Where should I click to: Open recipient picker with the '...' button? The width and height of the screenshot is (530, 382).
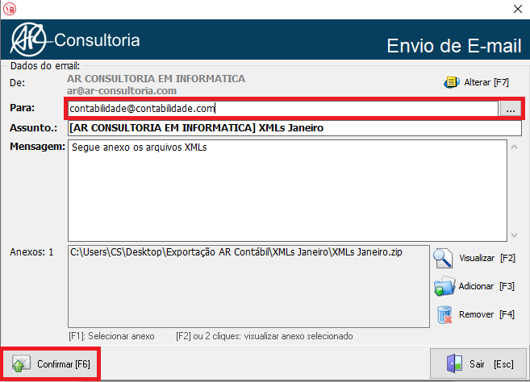click(511, 109)
